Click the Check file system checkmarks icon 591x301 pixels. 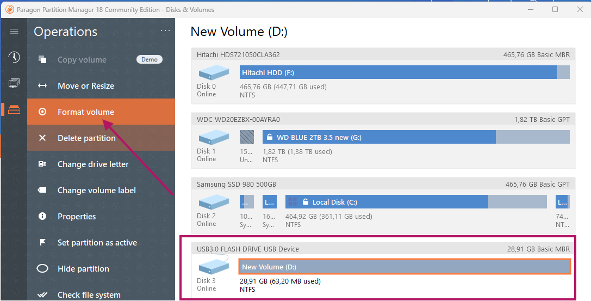(42, 294)
